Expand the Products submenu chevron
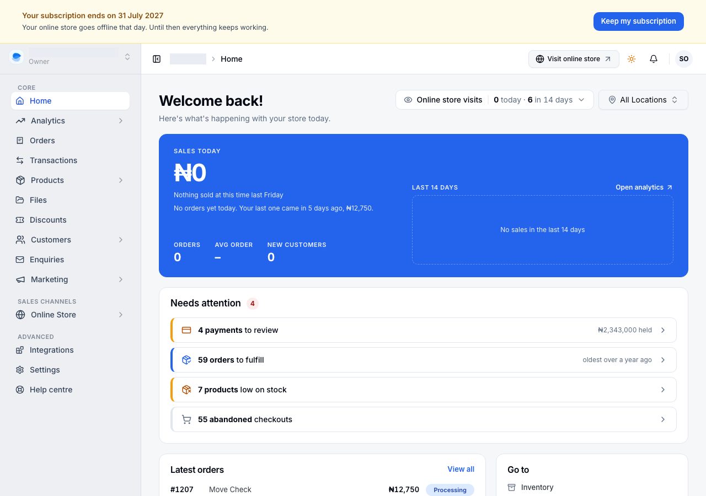 click(121, 180)
